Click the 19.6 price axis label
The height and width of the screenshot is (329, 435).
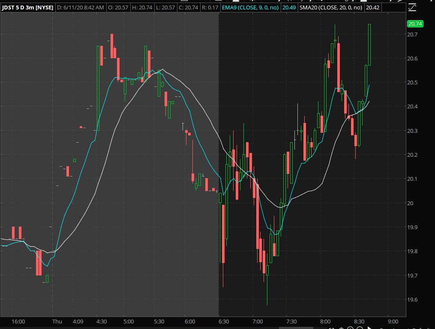click(412, 299)
